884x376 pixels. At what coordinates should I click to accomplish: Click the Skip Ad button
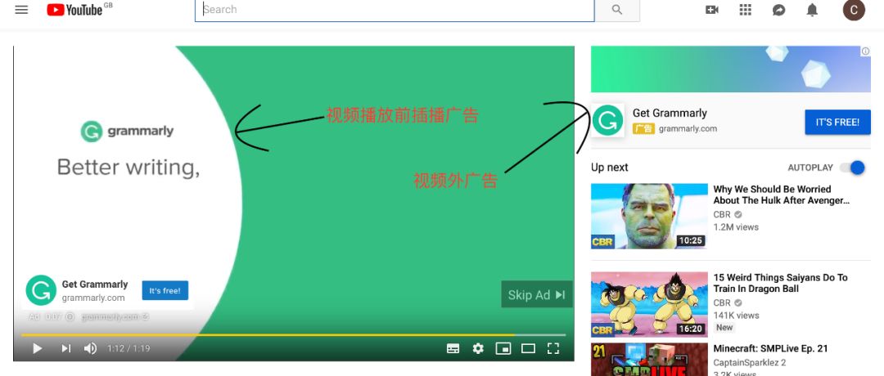[537, 294]
